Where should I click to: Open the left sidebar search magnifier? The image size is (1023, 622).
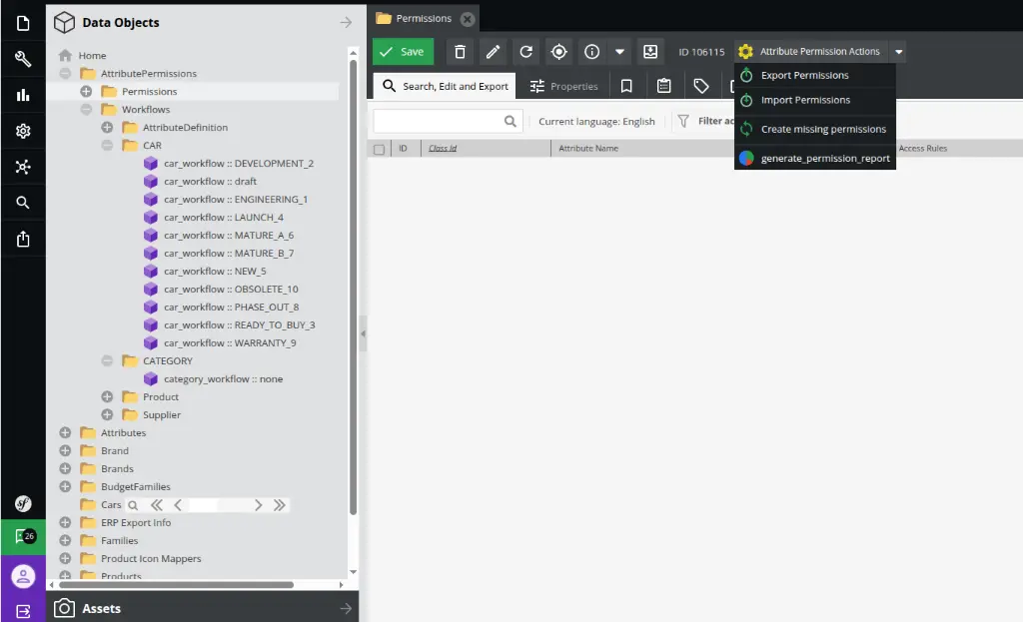(x=23, y=203)
